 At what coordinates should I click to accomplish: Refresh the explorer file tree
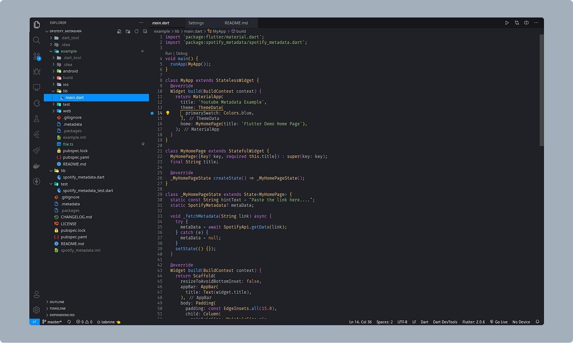pos(136,31)
